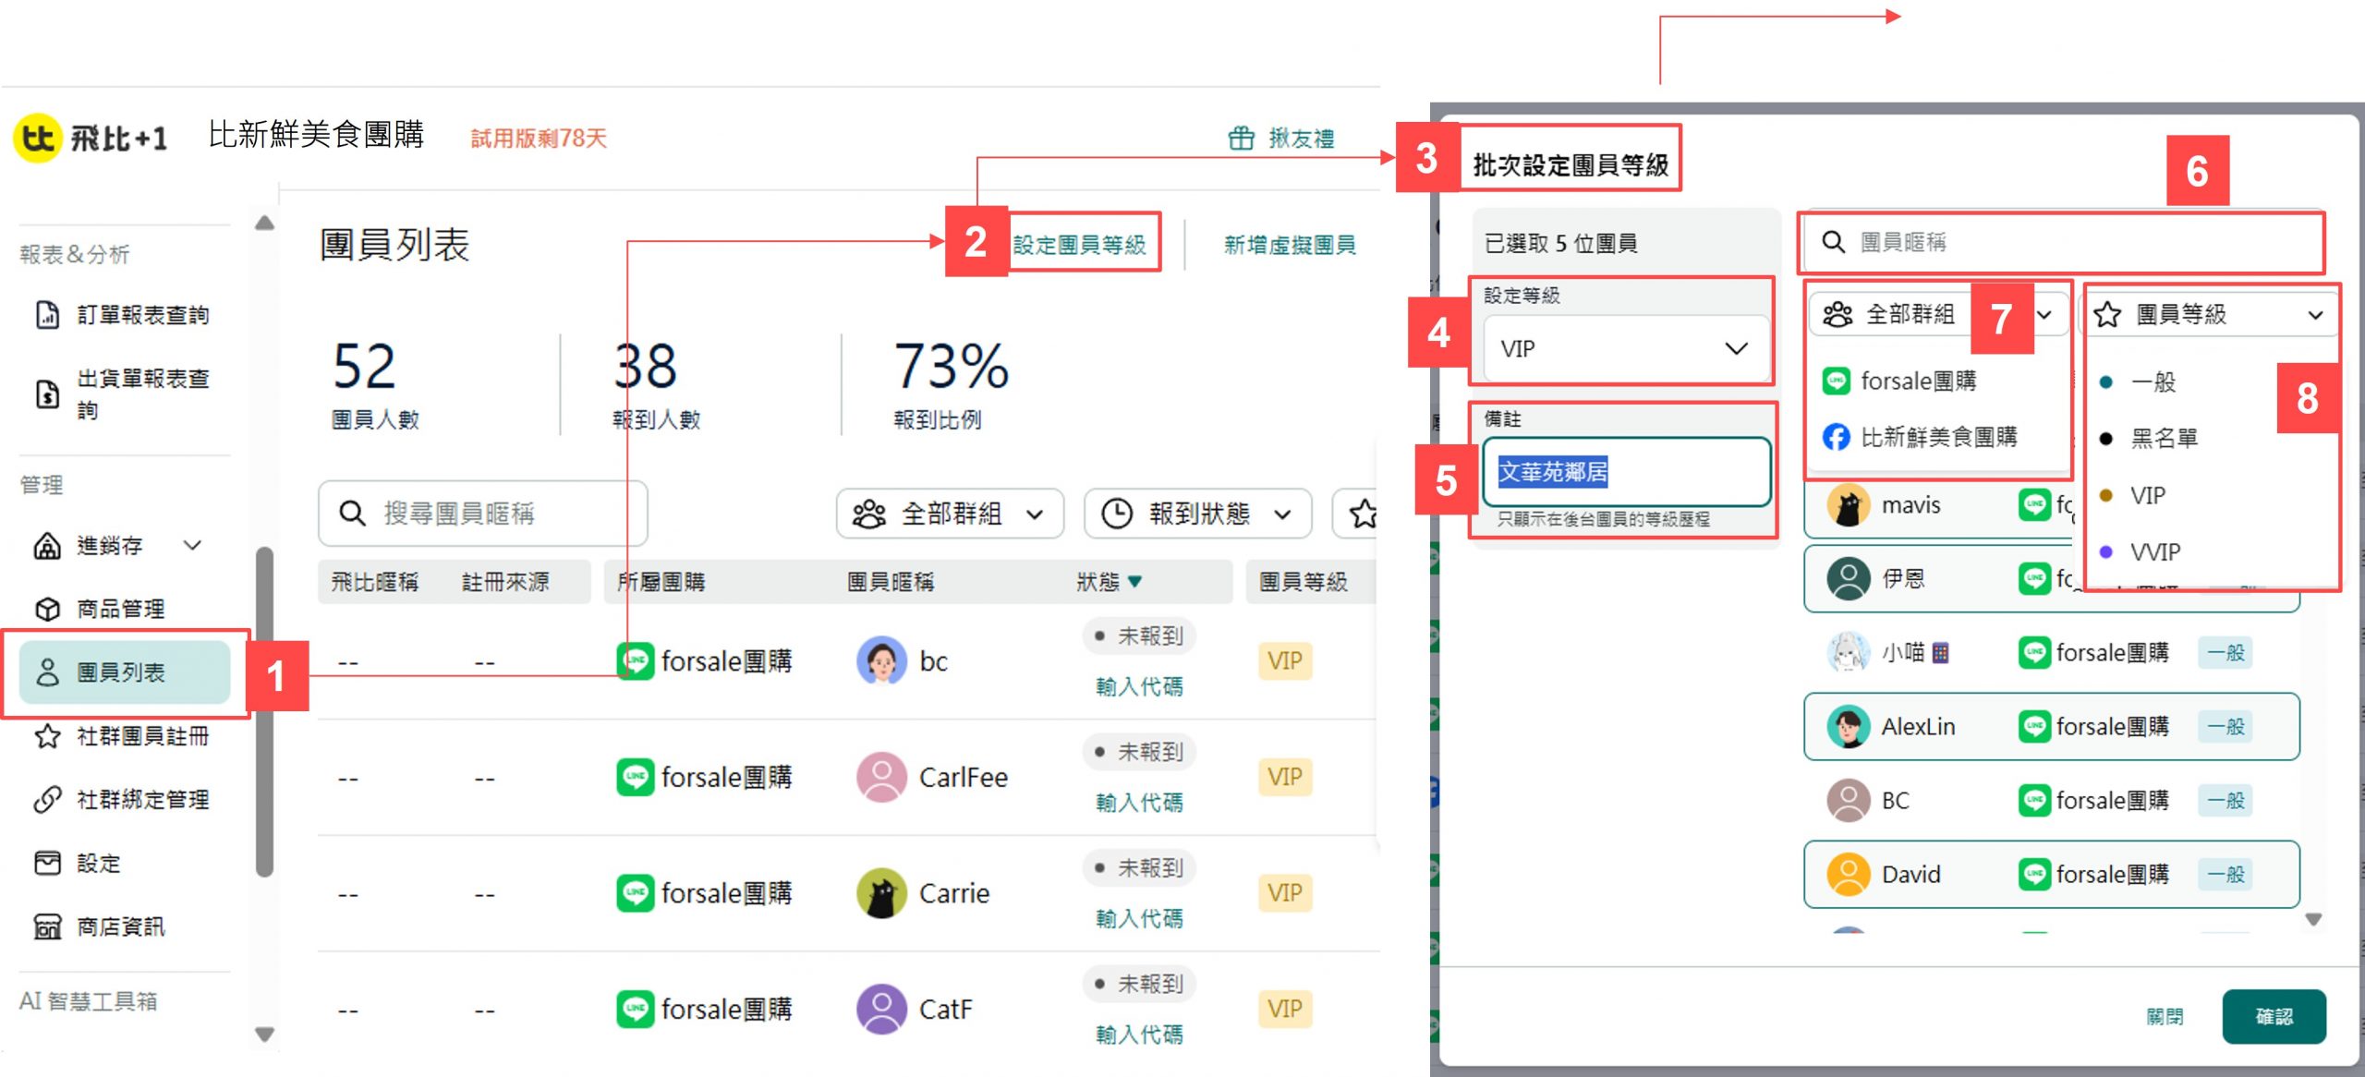Viewport: 2365px width, 1077px height.
Task: Click the 確認 button
Action: 2273,1016
